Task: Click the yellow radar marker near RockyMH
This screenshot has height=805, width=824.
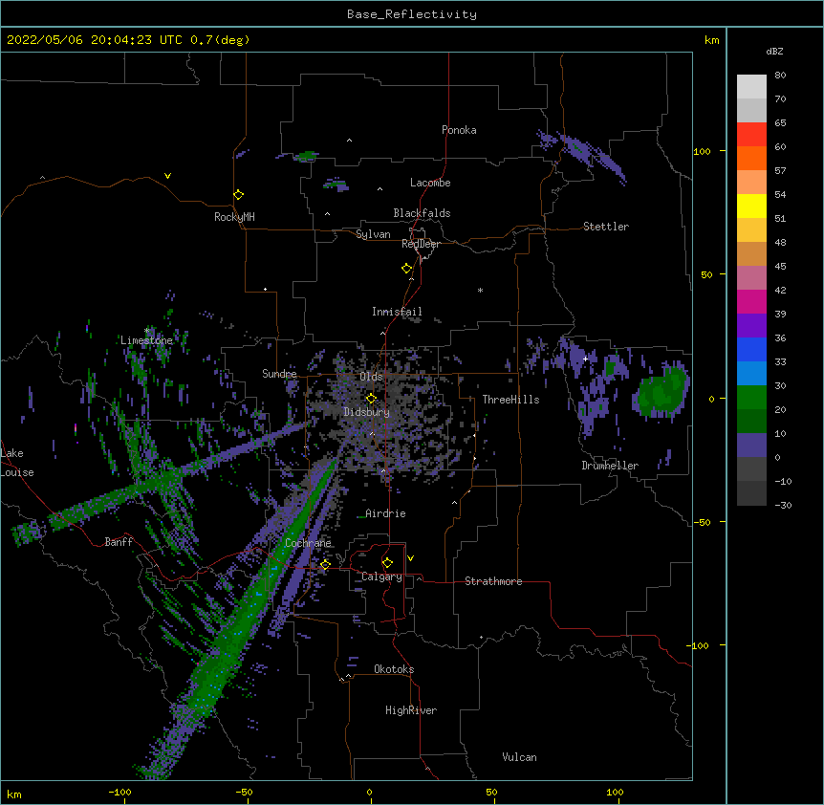Action: (x=238, y=195)
